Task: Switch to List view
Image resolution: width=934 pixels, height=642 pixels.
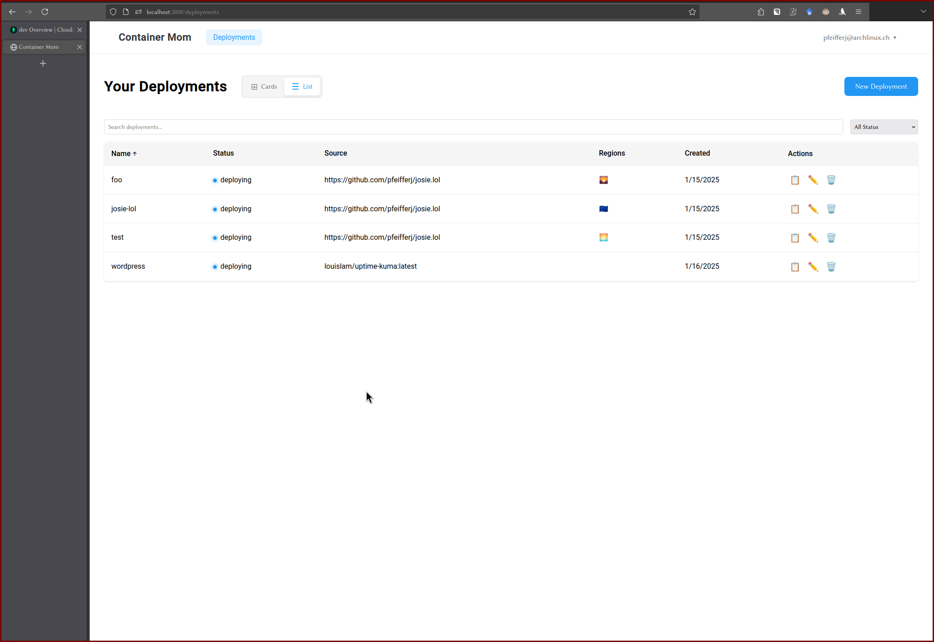Action: coord(302,86)
